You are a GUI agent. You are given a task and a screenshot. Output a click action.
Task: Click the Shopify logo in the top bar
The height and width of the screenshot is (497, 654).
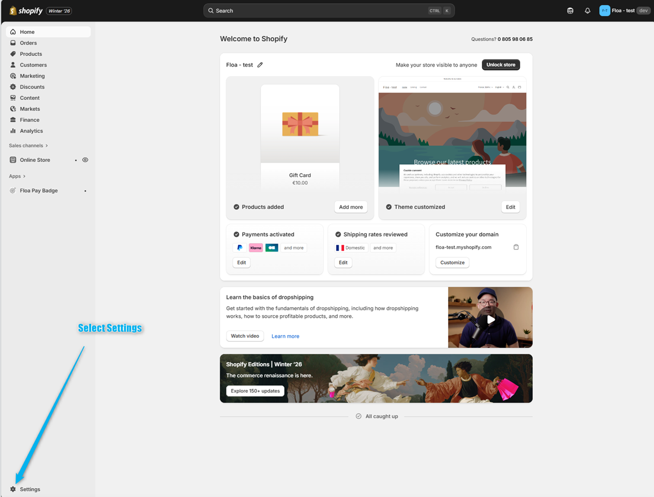click(x=26, y=11)
